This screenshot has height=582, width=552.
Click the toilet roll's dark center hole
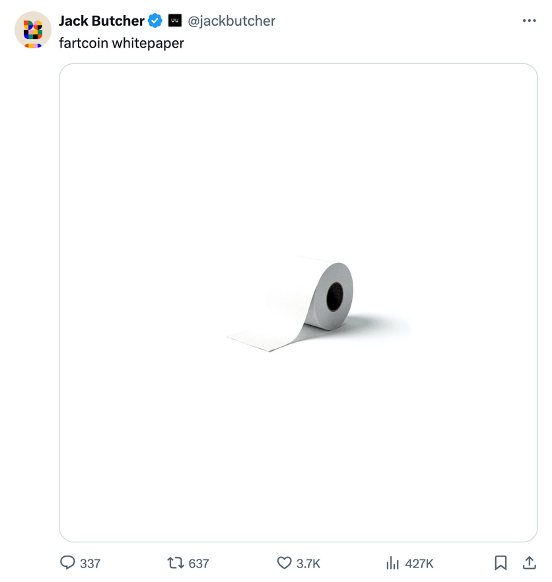click(x=335, y=297)
